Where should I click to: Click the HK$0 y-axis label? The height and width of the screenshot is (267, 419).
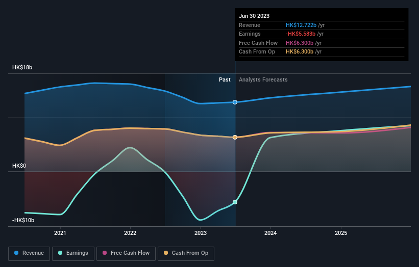pyautogui.click(x=19, y=166)
